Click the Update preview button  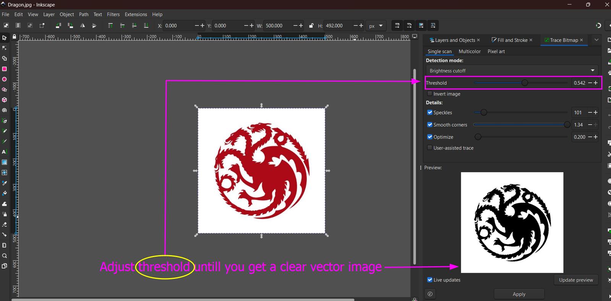[576, 280]
